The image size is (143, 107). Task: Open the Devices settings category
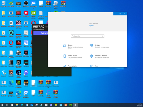click(x=99, y=46)
